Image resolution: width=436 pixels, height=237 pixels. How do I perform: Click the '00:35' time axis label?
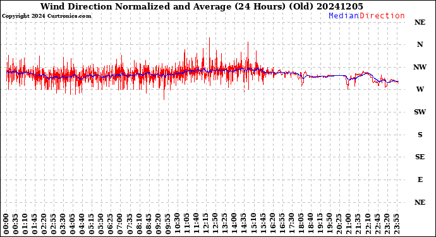[16, 224]
